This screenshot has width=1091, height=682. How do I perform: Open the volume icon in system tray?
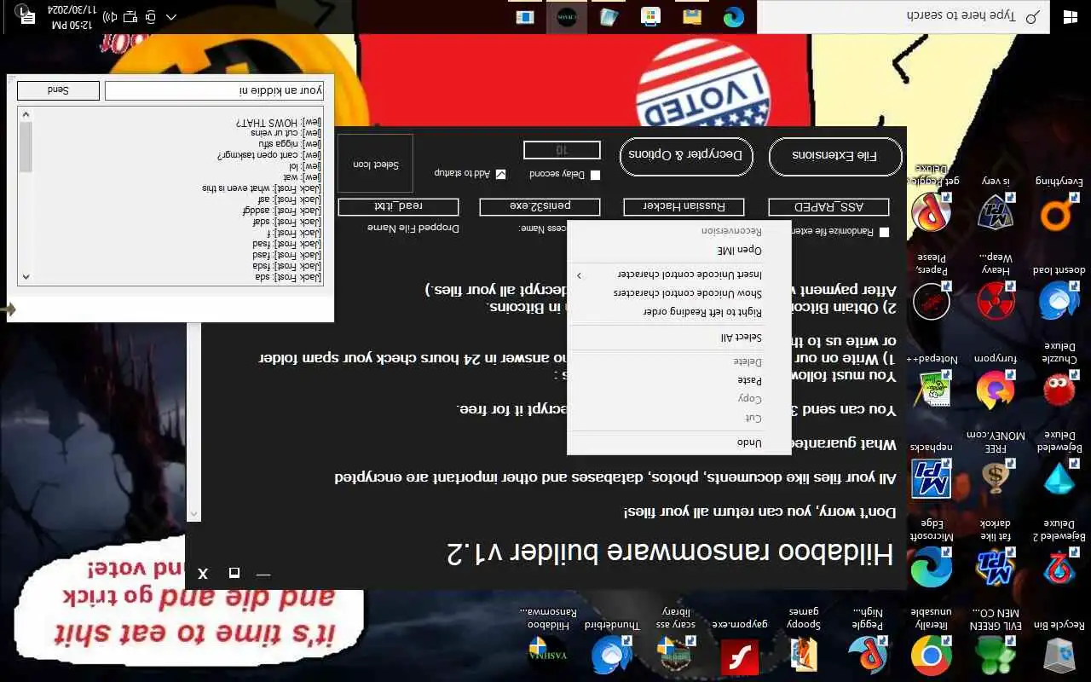tap(109, 17)
